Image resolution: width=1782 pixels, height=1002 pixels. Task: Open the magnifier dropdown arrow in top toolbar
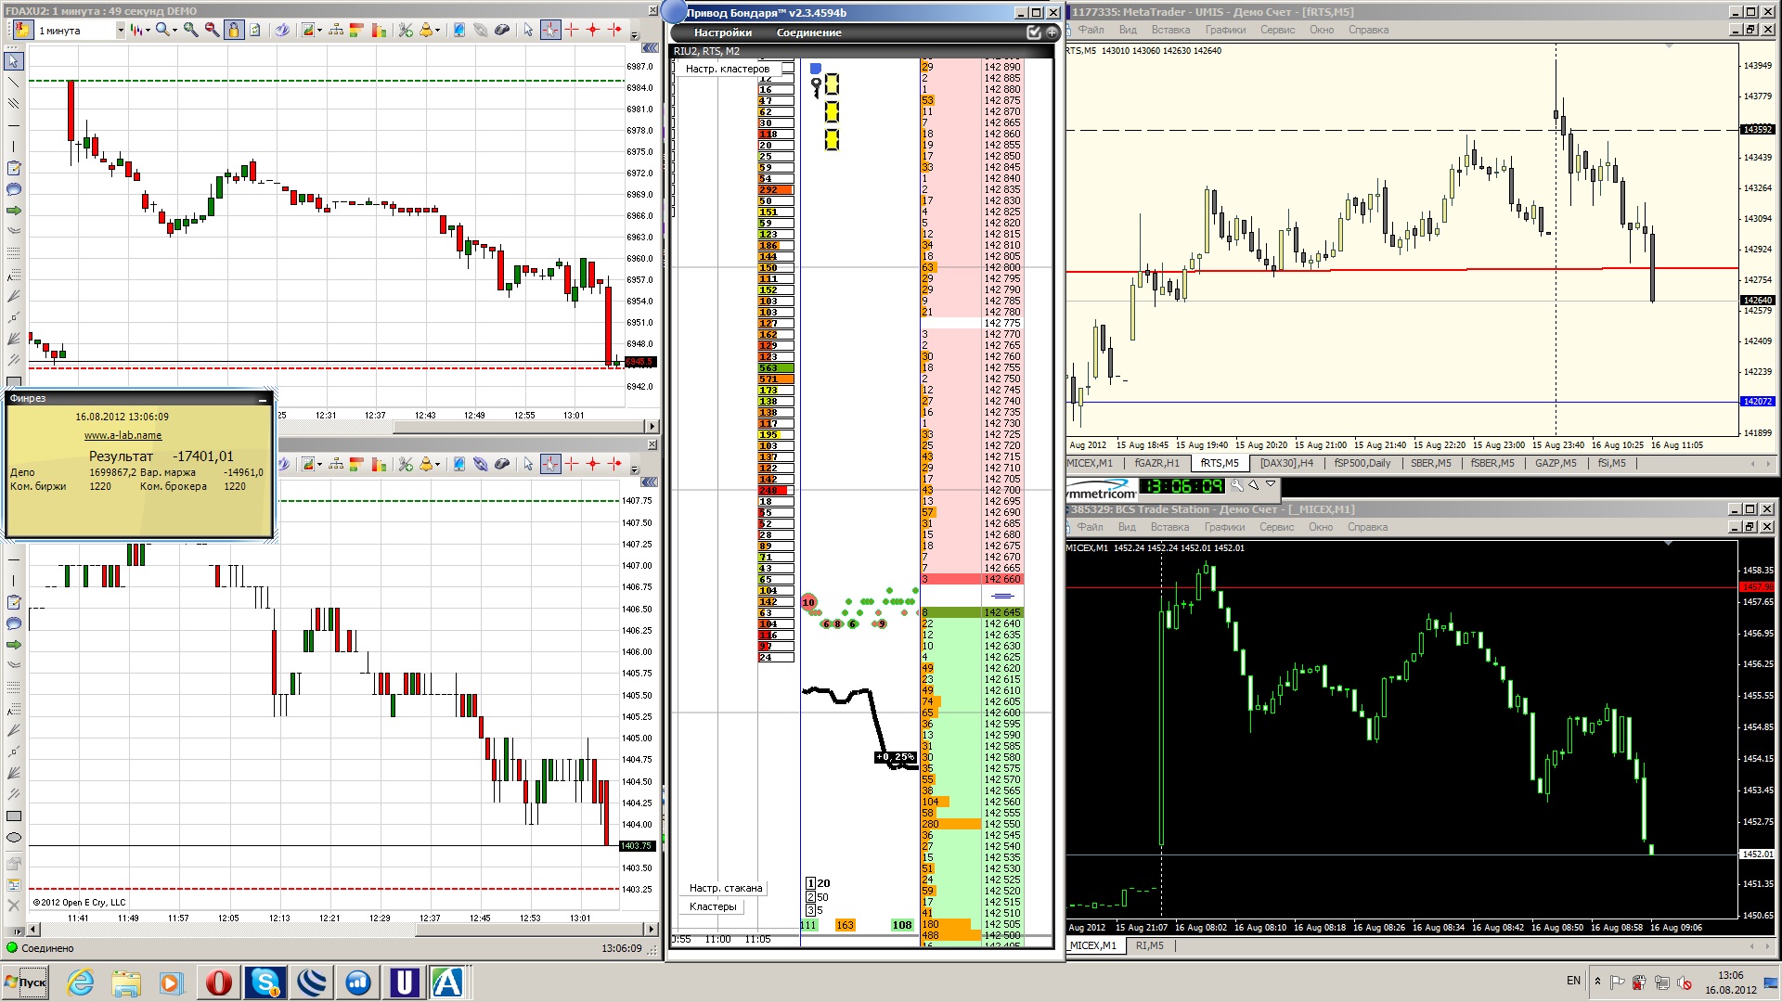coord(174,31)
